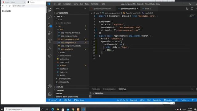Viewport: 197px width, 111px height.
Task: Open the Source Control view
Action: tap(50, 25)
